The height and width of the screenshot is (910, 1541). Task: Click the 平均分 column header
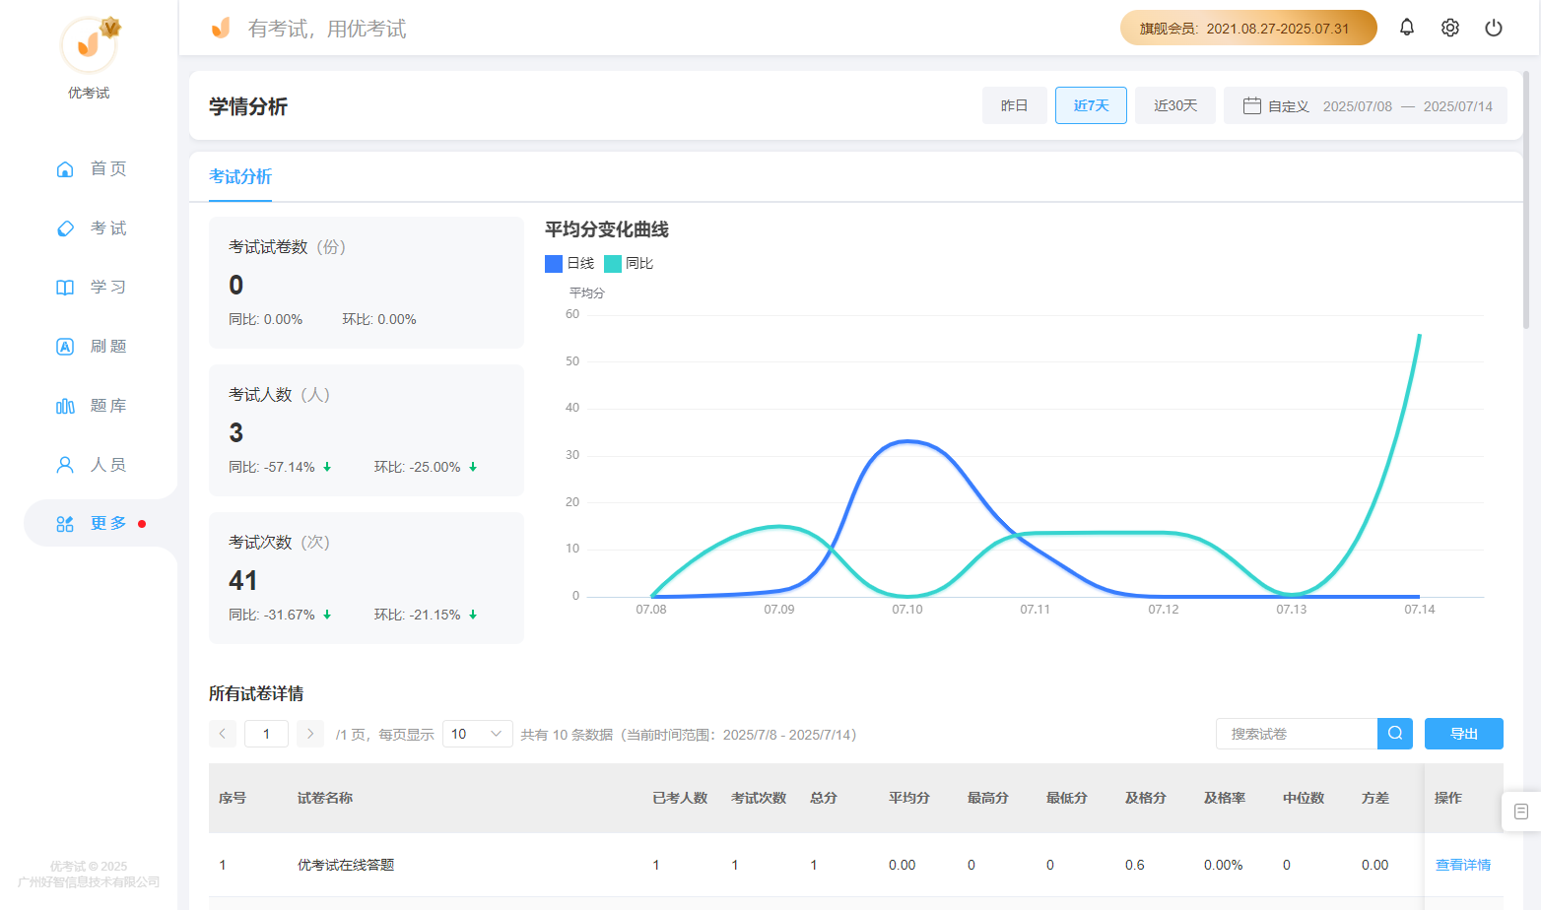[909, 798]
